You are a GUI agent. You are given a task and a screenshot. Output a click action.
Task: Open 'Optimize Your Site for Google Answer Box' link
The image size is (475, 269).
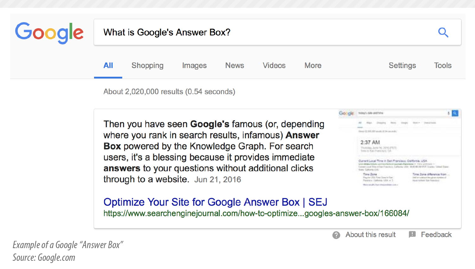(215, 202)
